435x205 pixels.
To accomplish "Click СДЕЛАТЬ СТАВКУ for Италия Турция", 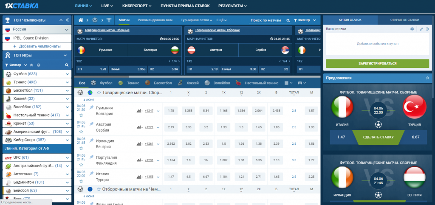I will [378, 137].
